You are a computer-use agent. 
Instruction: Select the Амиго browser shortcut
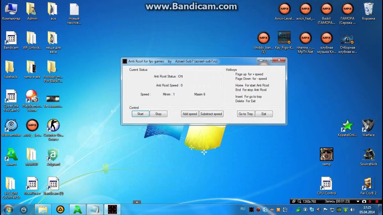coord(11,157)
